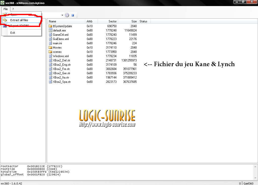Click the file icon beside XBox2_Spa.str

tap(50, 82)
